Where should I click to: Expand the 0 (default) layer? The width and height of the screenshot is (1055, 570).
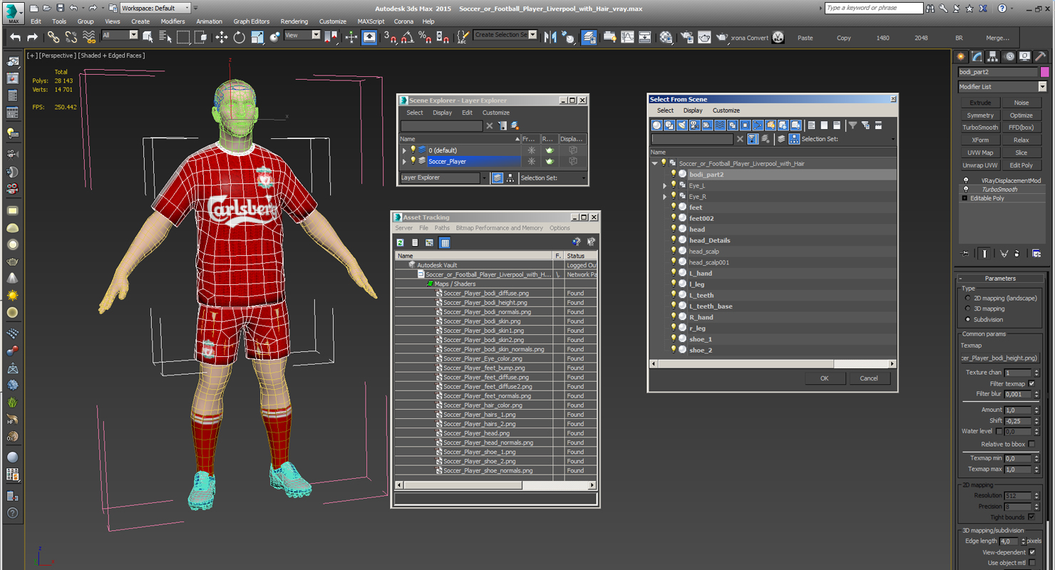404,150
